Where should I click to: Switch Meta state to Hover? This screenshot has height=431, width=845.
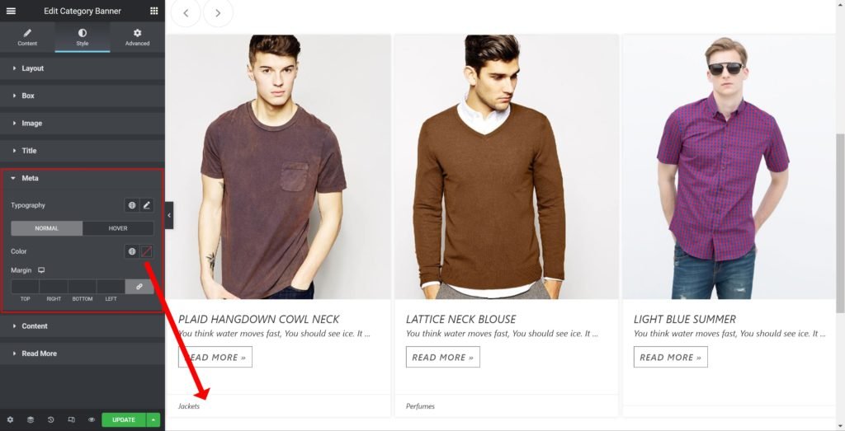point(118,228)
